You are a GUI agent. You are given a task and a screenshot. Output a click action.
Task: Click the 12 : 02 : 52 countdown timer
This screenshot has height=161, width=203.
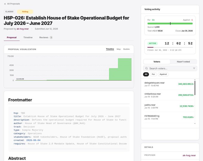pyautogui.click(x=179, y=43)
